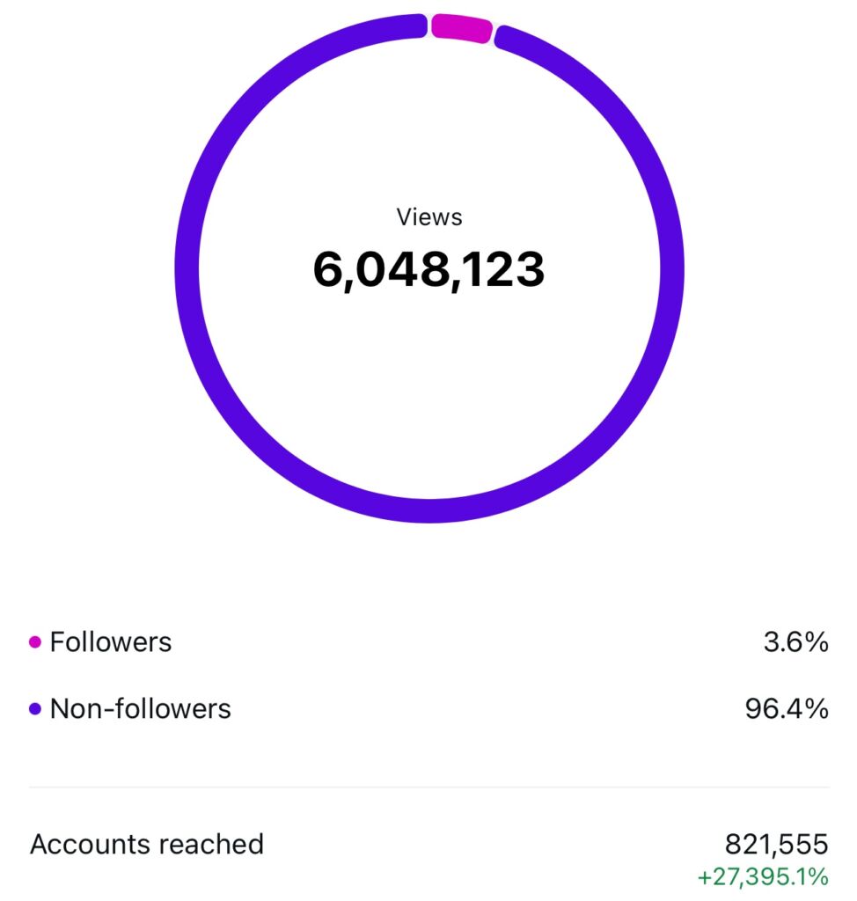Tap the "Views" label inside the chart

[x=429, y=217]
